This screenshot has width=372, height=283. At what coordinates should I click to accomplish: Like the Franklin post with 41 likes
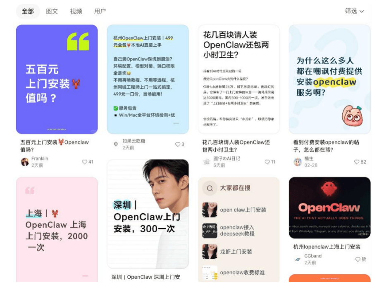[x=84, y=162]
